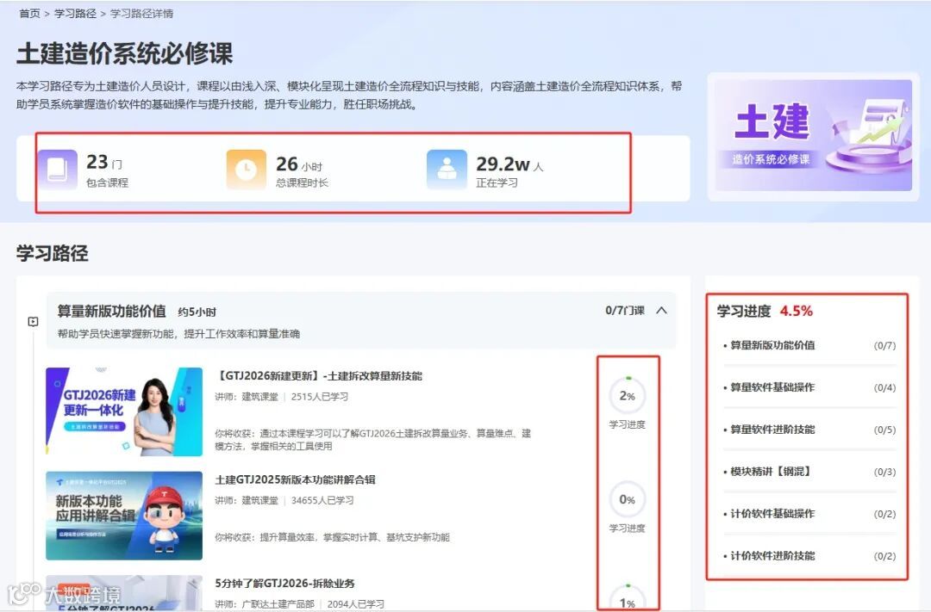This screenshot has width=931, height=612.
Task: Click the 23 门 course count
Action: tap(104, 162)
